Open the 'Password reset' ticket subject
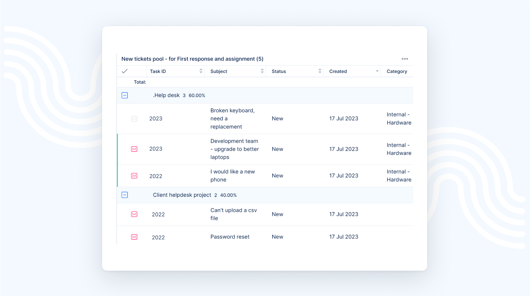The width and height of the screenshot is (530, 296). [x=230, y=237]
